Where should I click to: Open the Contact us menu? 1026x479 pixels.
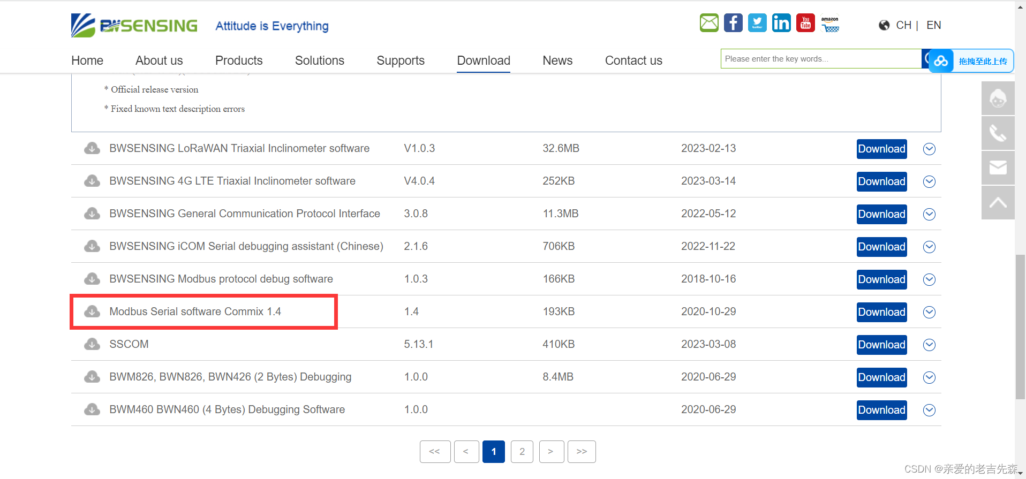point(633,60)
